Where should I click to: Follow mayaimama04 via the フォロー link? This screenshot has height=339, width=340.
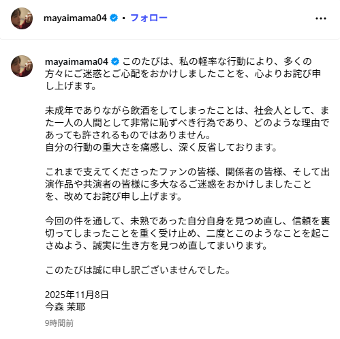pyautogui.click(x=149, y=18)
